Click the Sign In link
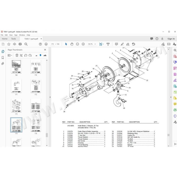Viewport: 177px width, 177px height. click(171, 39)
